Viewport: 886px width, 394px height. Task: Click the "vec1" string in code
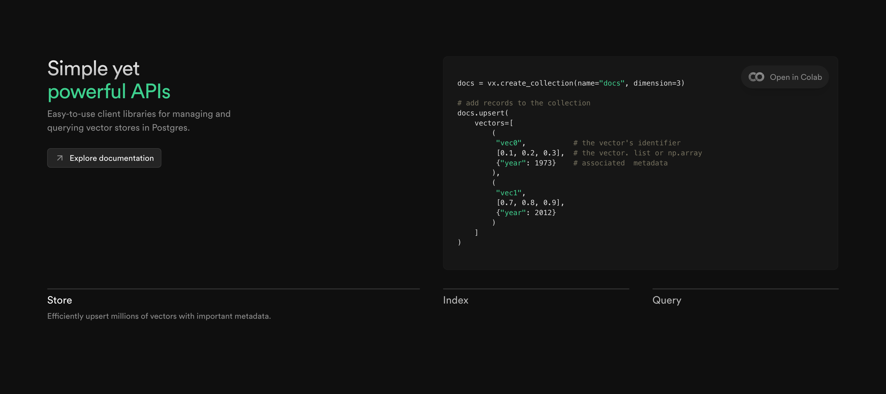[508, 193]
